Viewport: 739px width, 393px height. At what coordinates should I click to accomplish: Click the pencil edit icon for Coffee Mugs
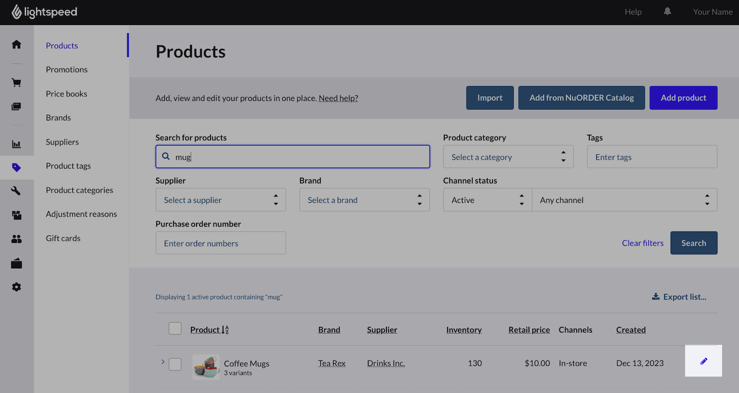[x=704, y=361]
